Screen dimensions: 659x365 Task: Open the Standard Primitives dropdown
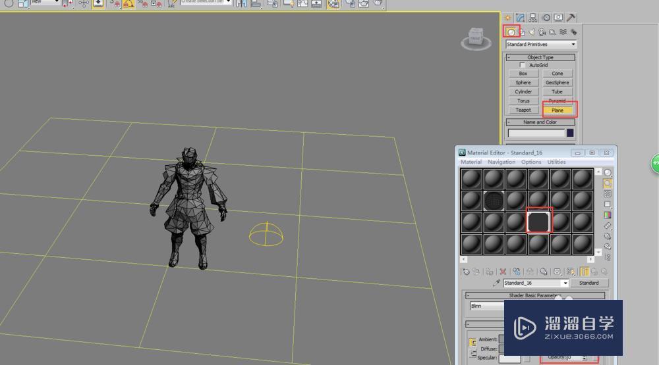click(541, 45)
